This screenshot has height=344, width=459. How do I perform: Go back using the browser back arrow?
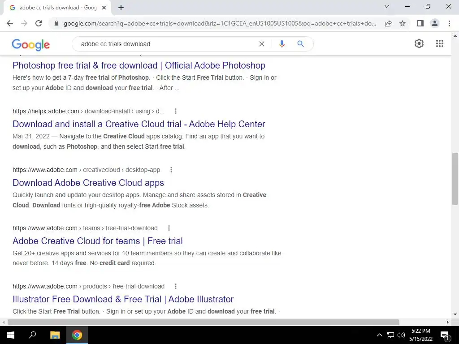pos(10,23)
